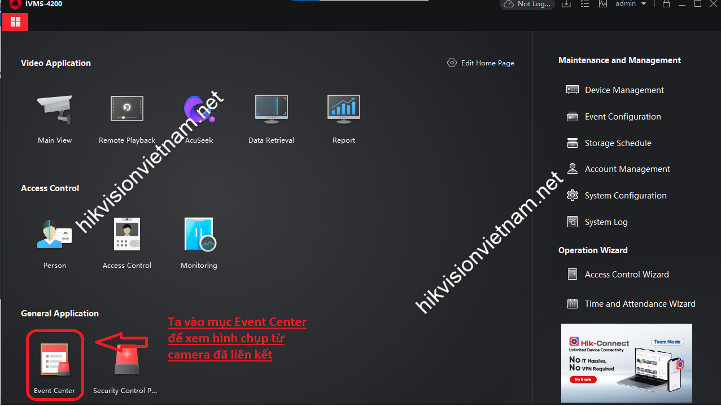Start the Time and Attendance Wizard
The width and height of the screenshot is (721, 406).
pos(640,304)
